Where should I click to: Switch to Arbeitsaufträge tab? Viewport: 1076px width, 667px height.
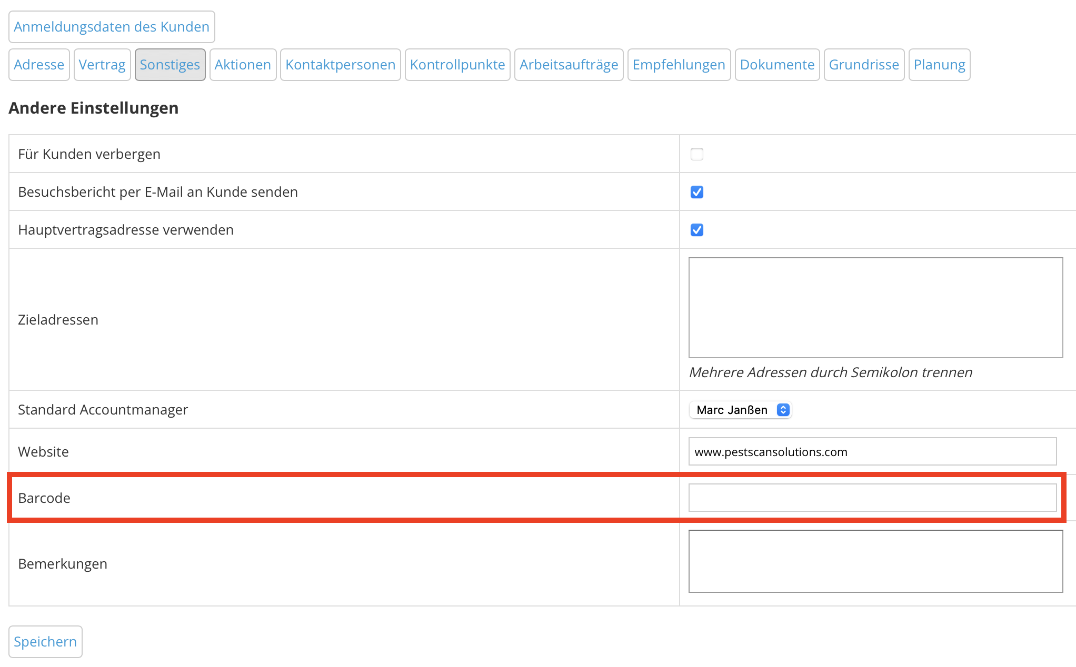click(569, 65)
